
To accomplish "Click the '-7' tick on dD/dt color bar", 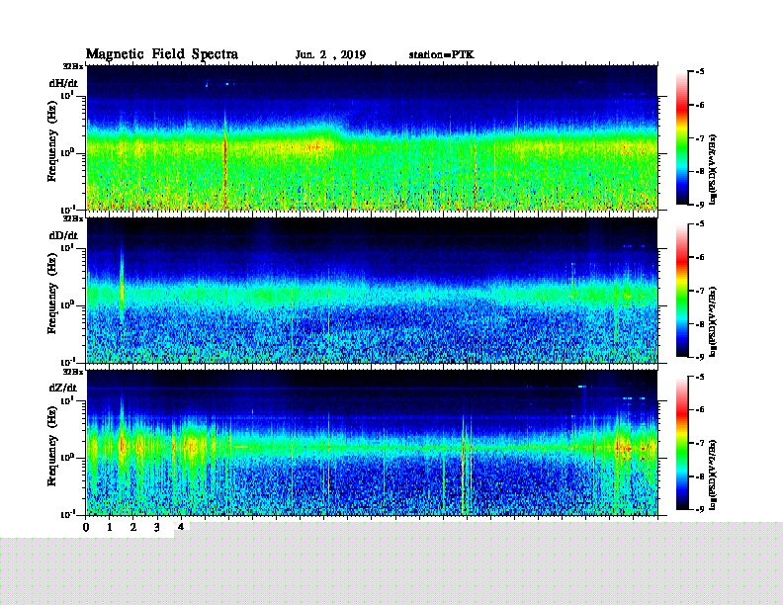I will pos(700,291).
